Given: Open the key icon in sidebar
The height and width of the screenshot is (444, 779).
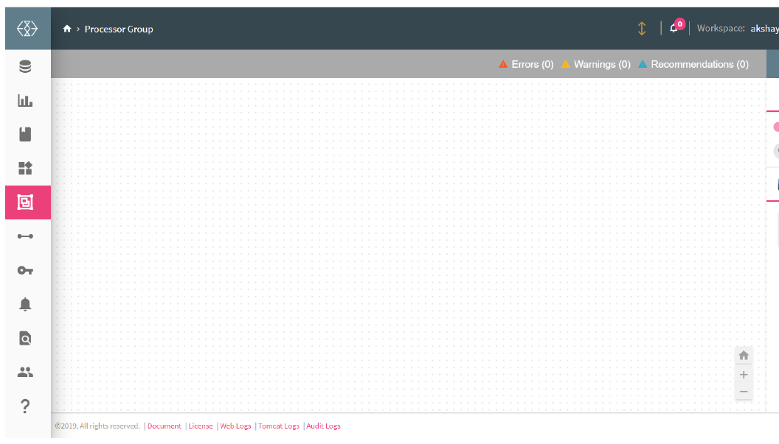Looking at the screenshot, I should point(25,270).
